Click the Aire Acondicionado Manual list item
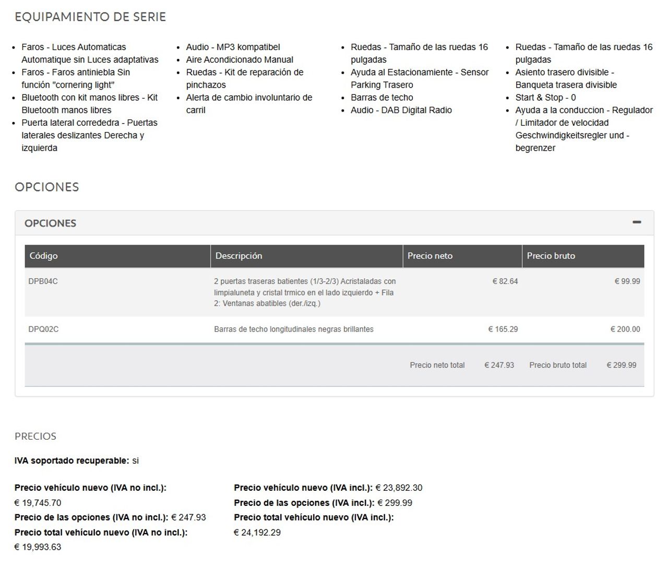 click(240, 60)
